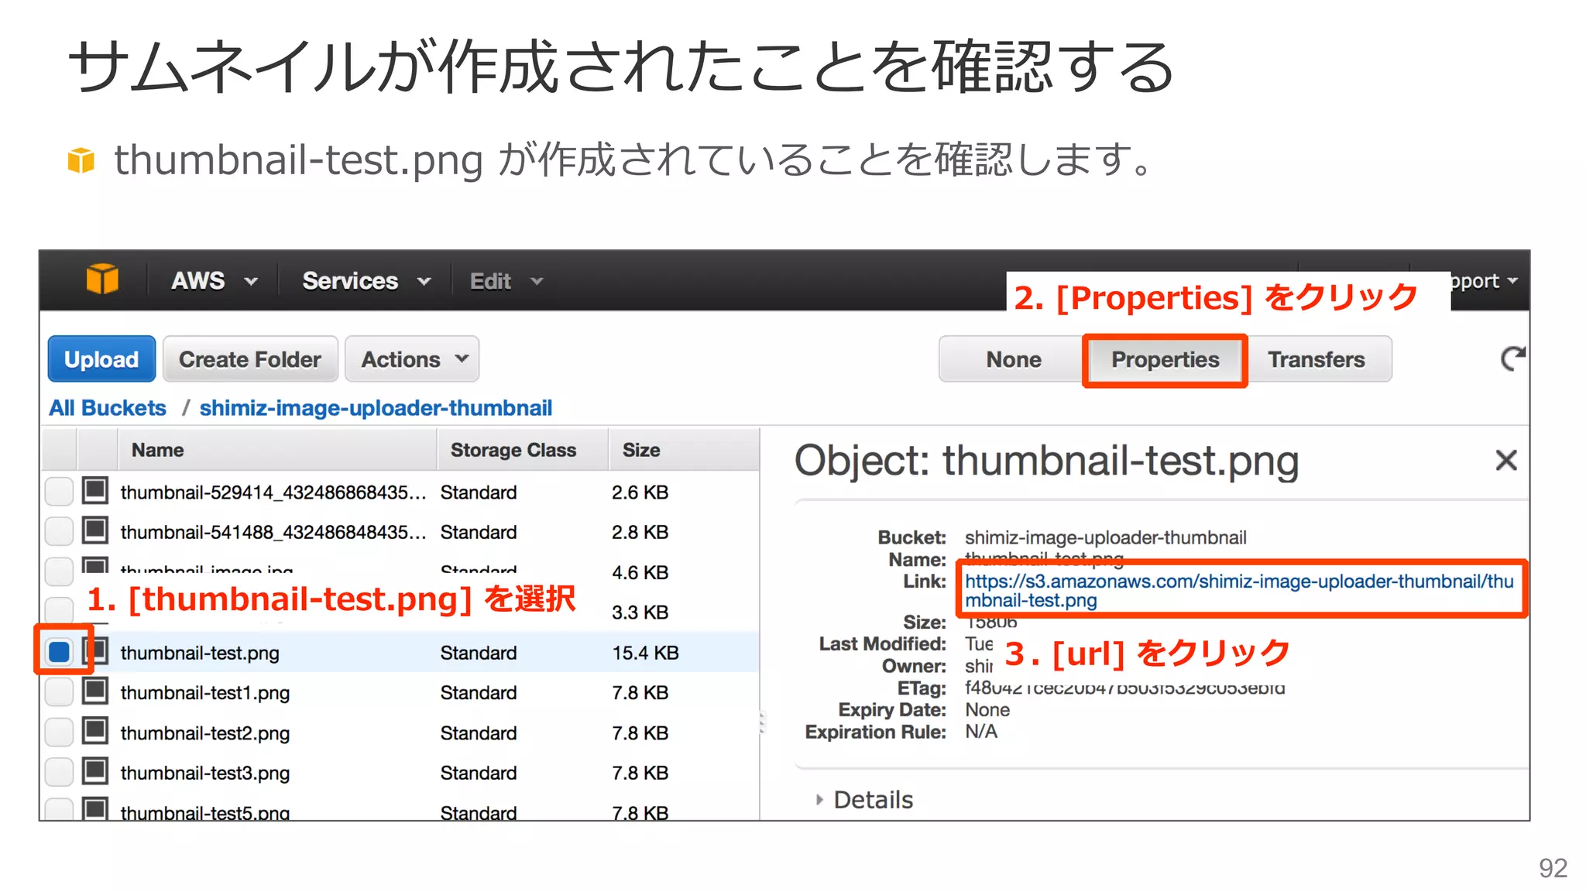Close the Object properties panel
The image size is (1586, 892).
1505,461
